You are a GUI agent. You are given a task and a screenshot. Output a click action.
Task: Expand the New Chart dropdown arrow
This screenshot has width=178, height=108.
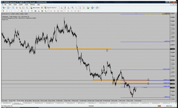click(x=5, y=8)
